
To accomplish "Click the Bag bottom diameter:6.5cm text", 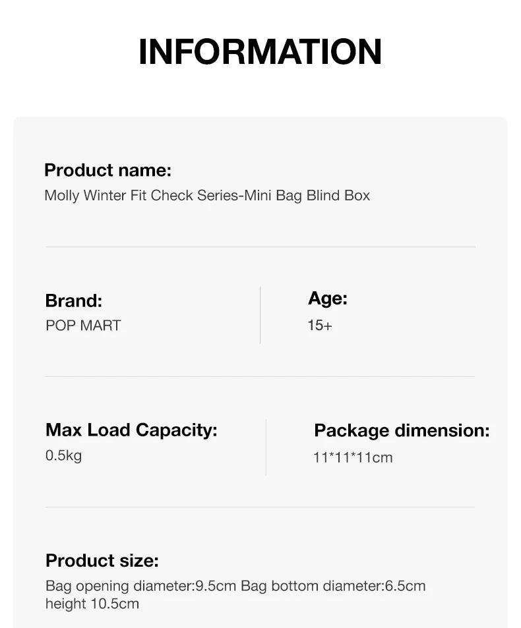I will tap(333, 586).
